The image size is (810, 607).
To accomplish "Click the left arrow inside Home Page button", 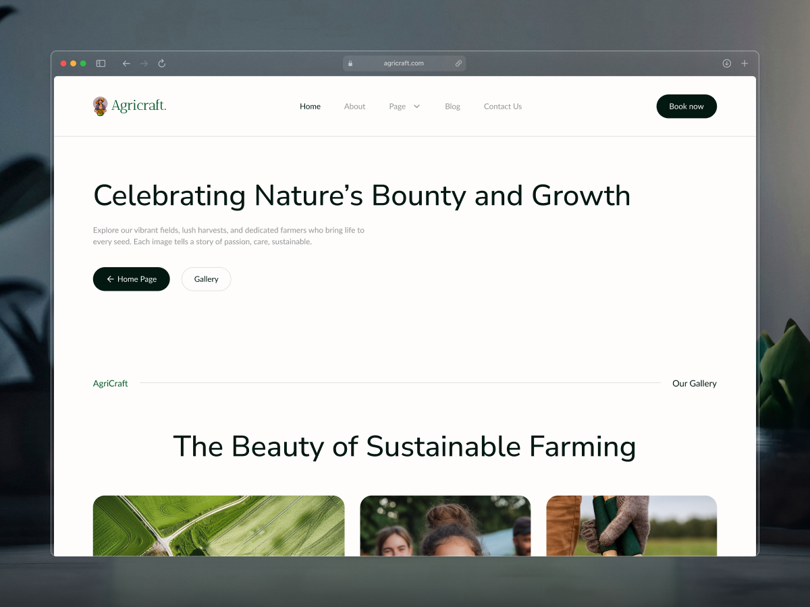I will point(110,279).
